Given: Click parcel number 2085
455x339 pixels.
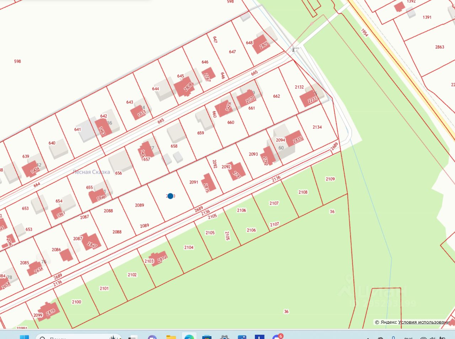Looking at the screenshot, I should [25, 263].
